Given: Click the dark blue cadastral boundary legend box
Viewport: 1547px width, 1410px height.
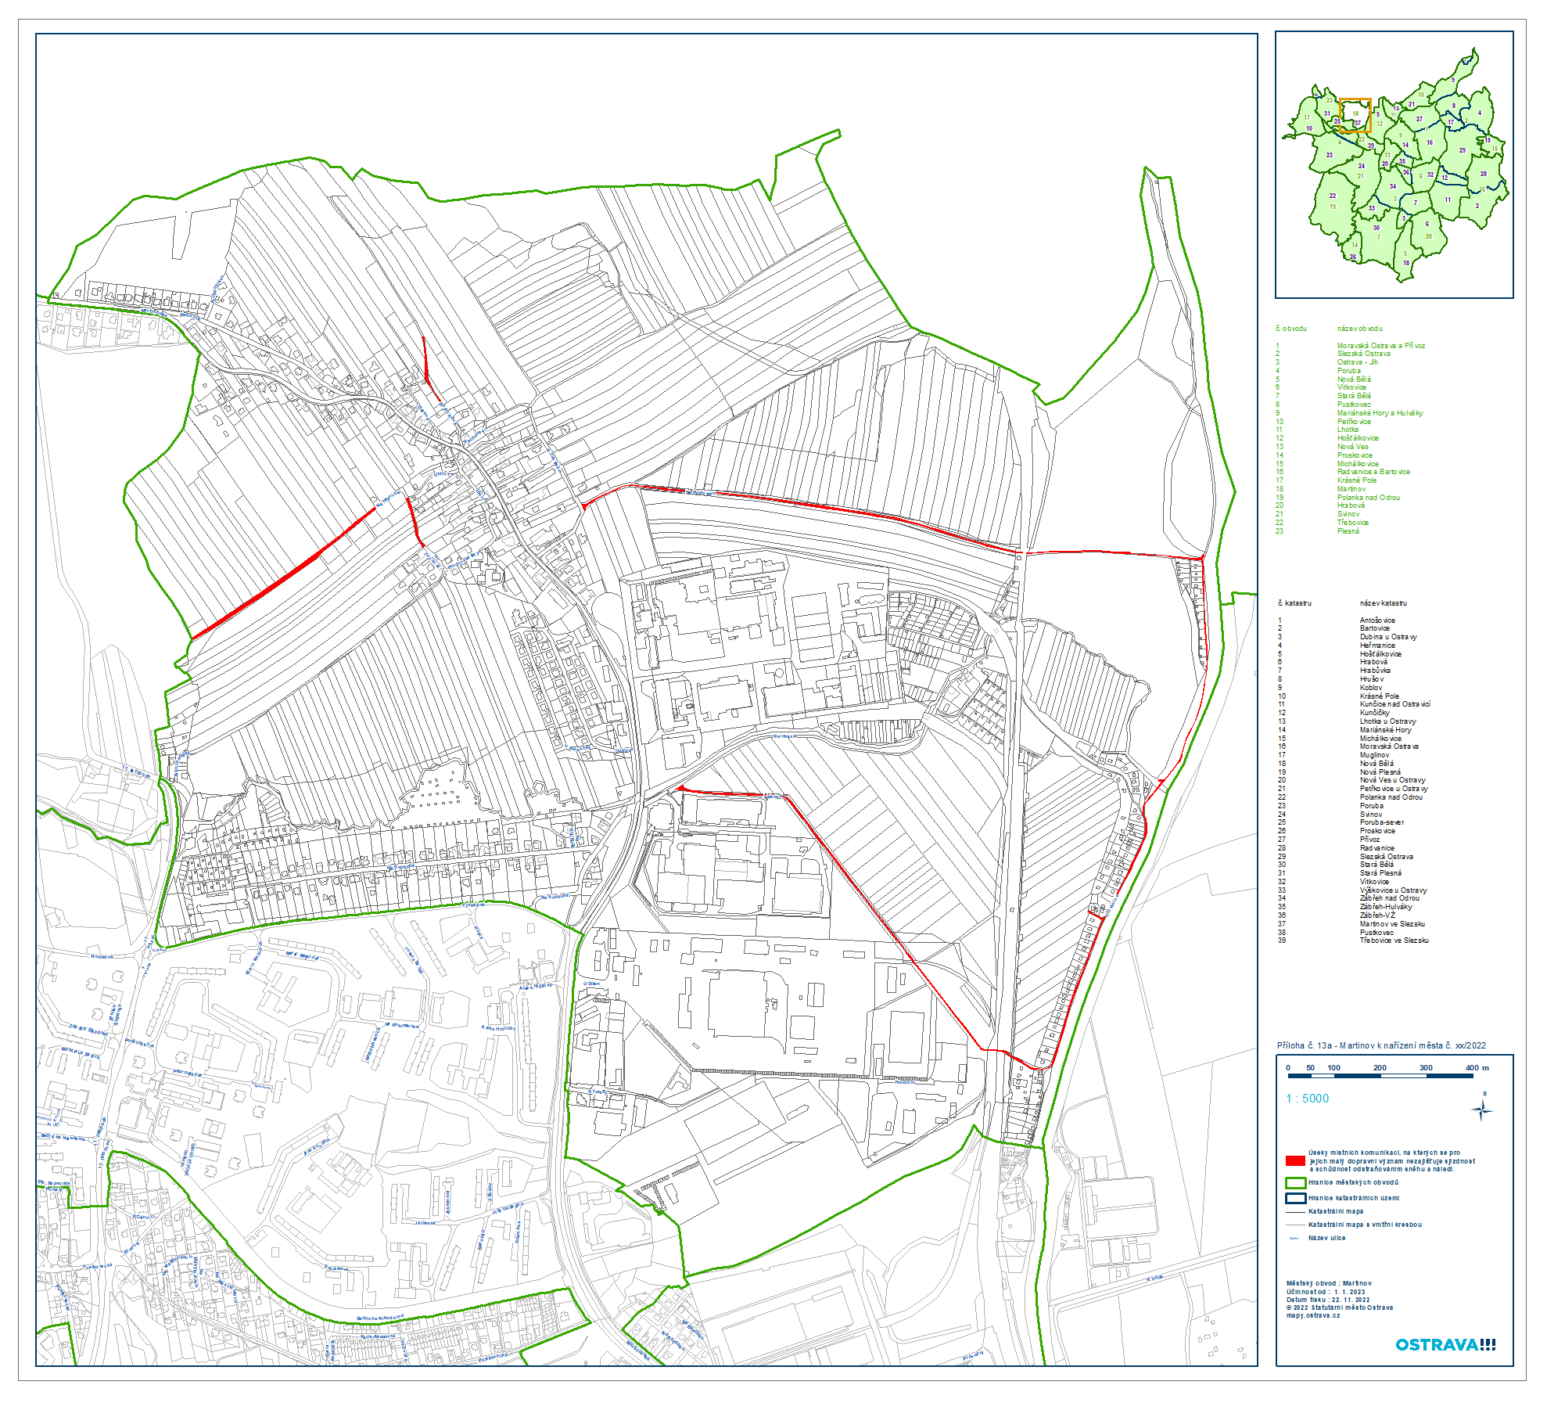Looking at the screenshot, I should pos(1295,1198).
